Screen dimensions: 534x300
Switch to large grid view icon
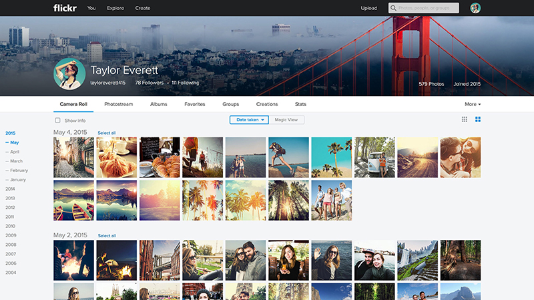coord(478,119)
